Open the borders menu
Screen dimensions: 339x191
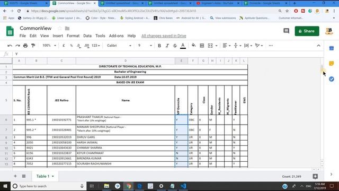point(202,46)
